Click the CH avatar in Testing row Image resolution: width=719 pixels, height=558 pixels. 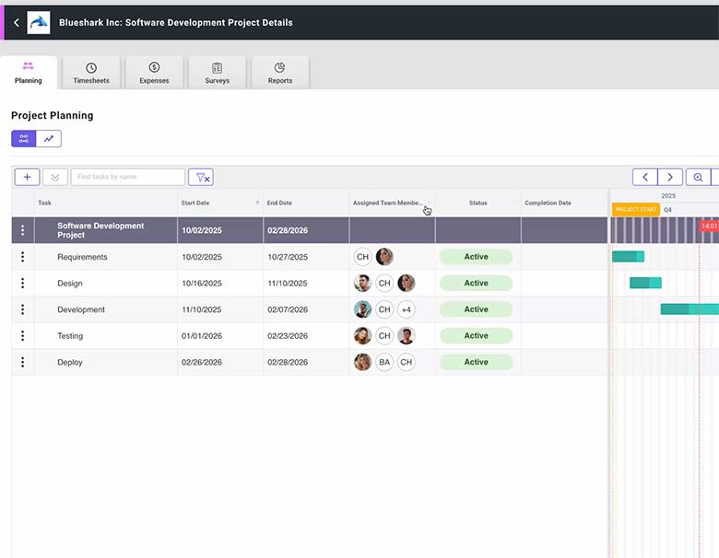(384, 336)
